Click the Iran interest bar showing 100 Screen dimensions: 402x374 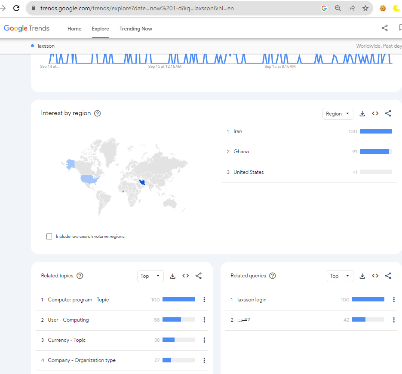pyautogui.click(x=376, y=131)
